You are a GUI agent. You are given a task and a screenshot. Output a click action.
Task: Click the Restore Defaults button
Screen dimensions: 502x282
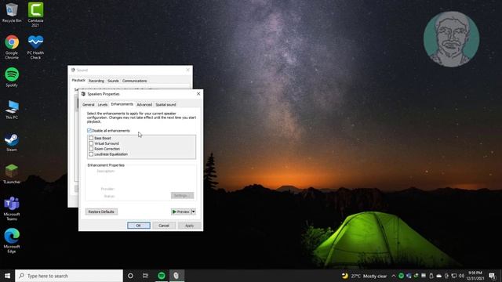click(x=101, y=211)
